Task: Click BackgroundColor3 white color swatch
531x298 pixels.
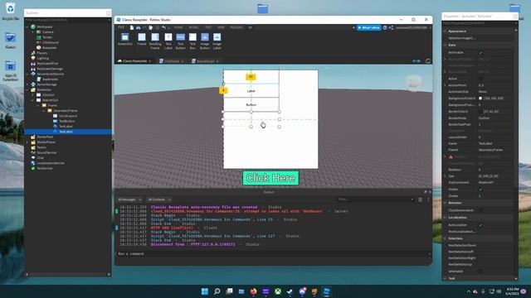Action: 480,99
